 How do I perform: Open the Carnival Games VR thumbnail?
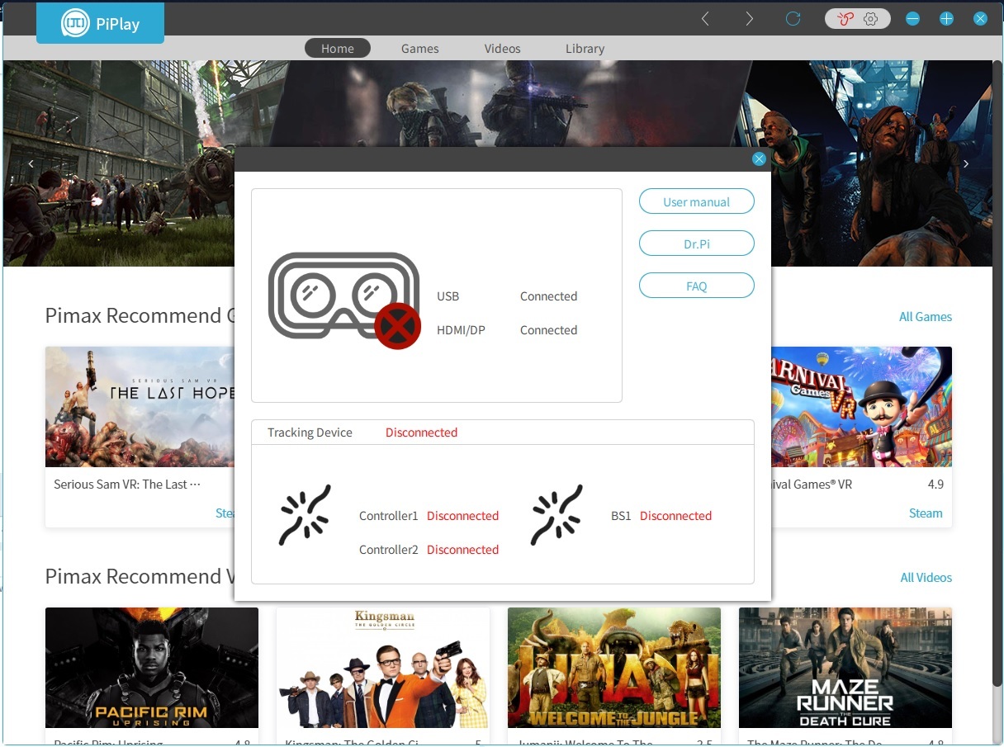pyautogui.click(x=861, y=407)
